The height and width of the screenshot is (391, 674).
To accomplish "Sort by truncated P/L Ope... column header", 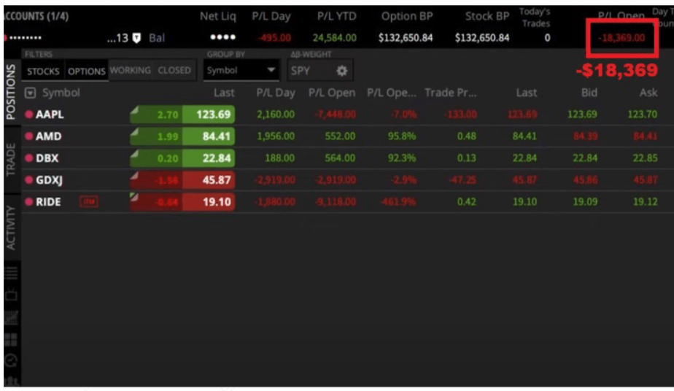I will pos(391,93).
